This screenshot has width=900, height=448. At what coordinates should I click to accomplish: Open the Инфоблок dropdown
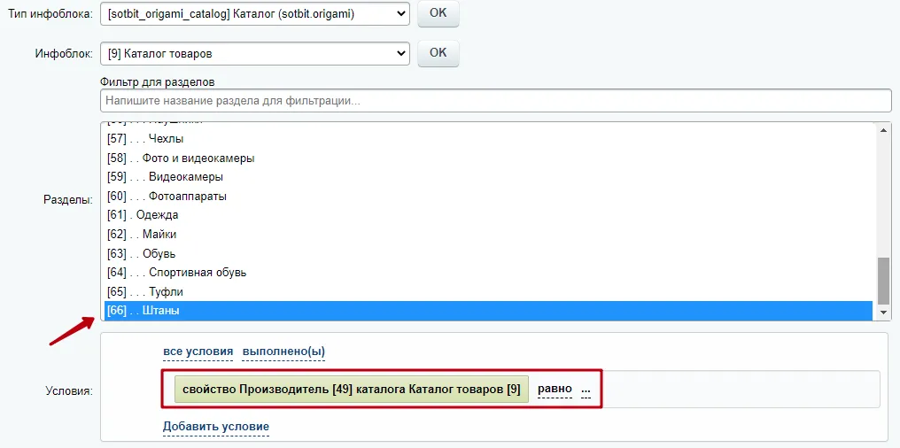pos(254,53)
